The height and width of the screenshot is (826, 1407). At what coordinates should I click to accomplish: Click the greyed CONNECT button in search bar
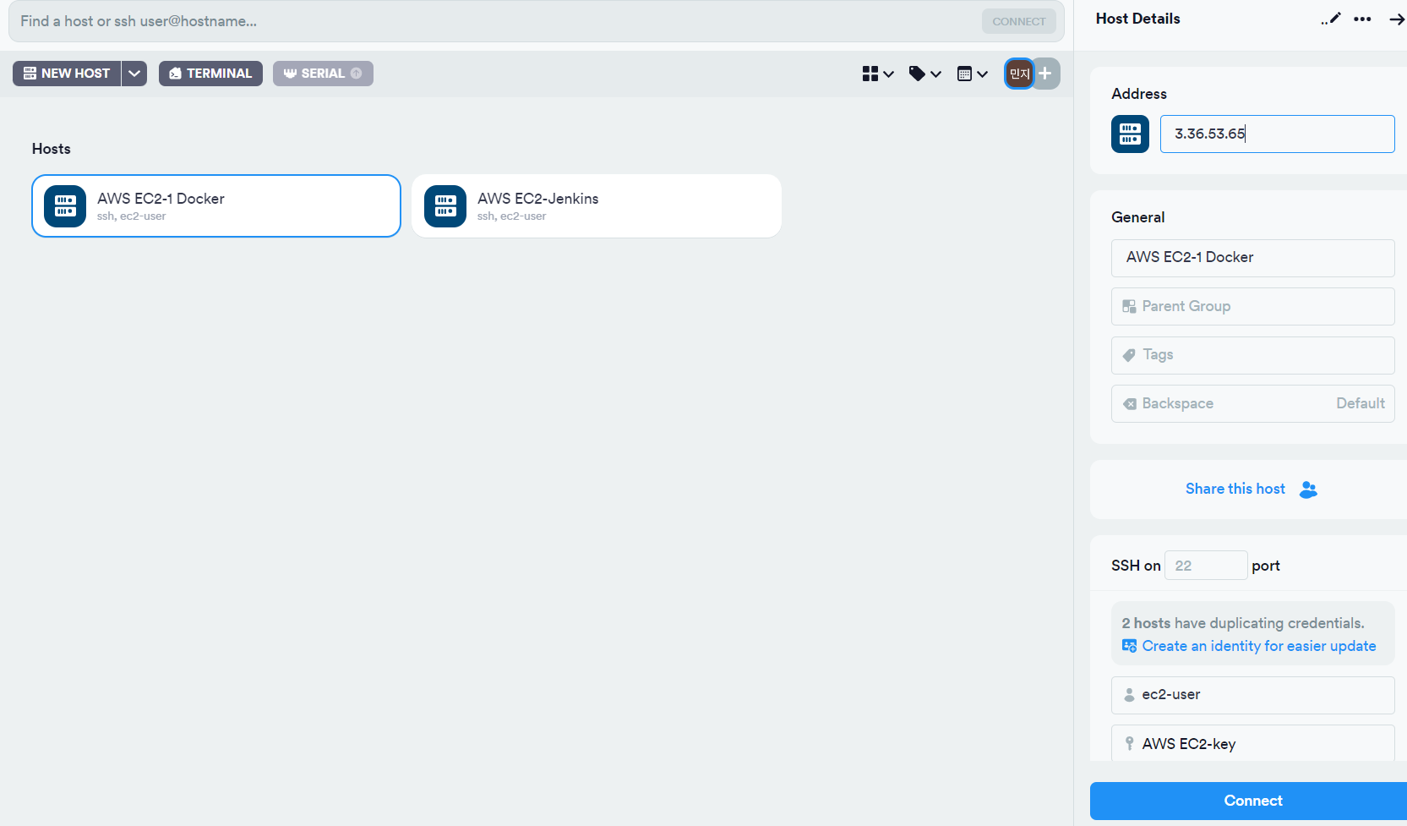(x=1018, y=21)
